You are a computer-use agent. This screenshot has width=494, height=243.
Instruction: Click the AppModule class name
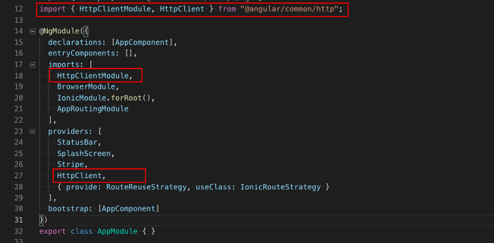(117, 231)
